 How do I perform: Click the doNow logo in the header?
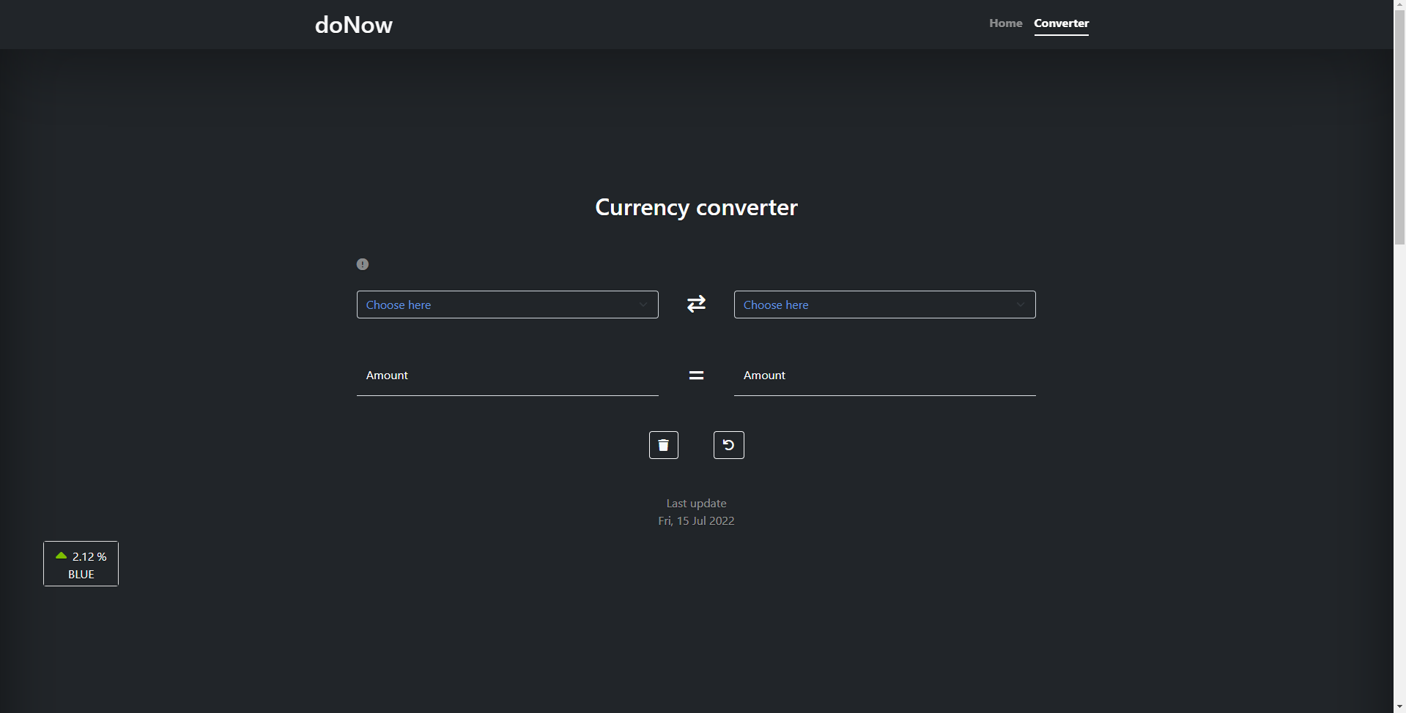(x=353, y=24)
